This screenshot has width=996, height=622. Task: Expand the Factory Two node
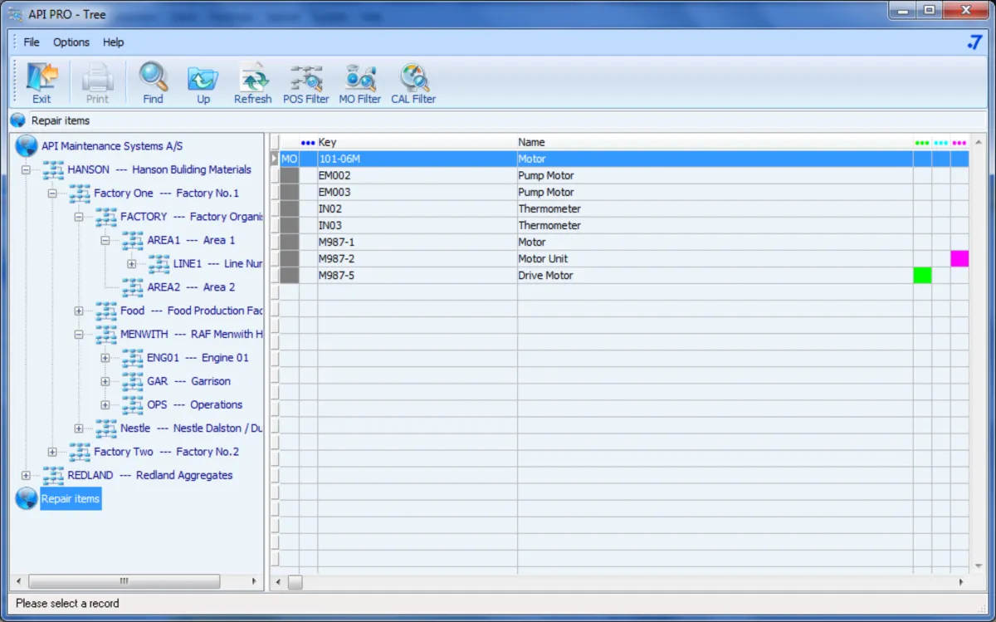pyautogui.click(x=52, y=453)
